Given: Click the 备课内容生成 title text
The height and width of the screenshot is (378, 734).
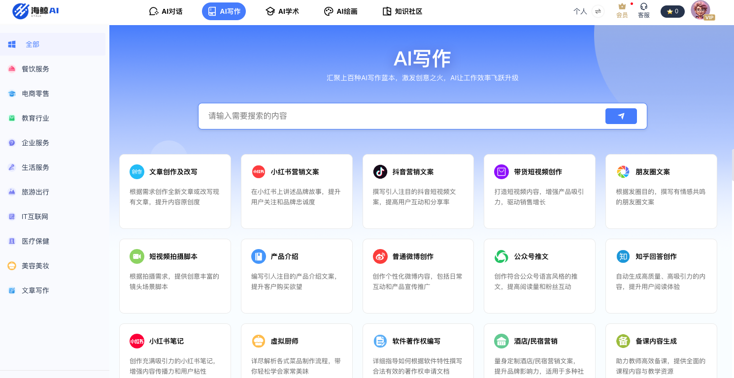Looking at the screenshot, I should pyautogui.click(x=656, y=341).
